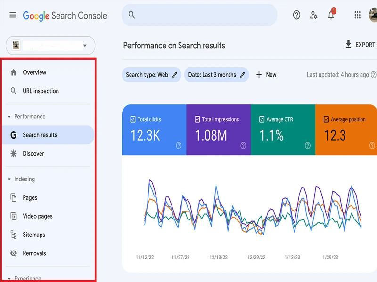Click pencil icon on Search type filter

[175, 75]
